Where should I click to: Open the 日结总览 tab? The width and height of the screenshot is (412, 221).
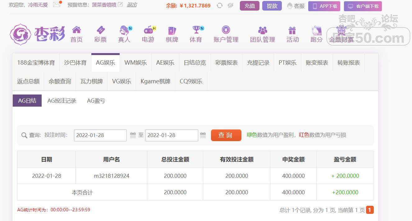tap(195, 62)
